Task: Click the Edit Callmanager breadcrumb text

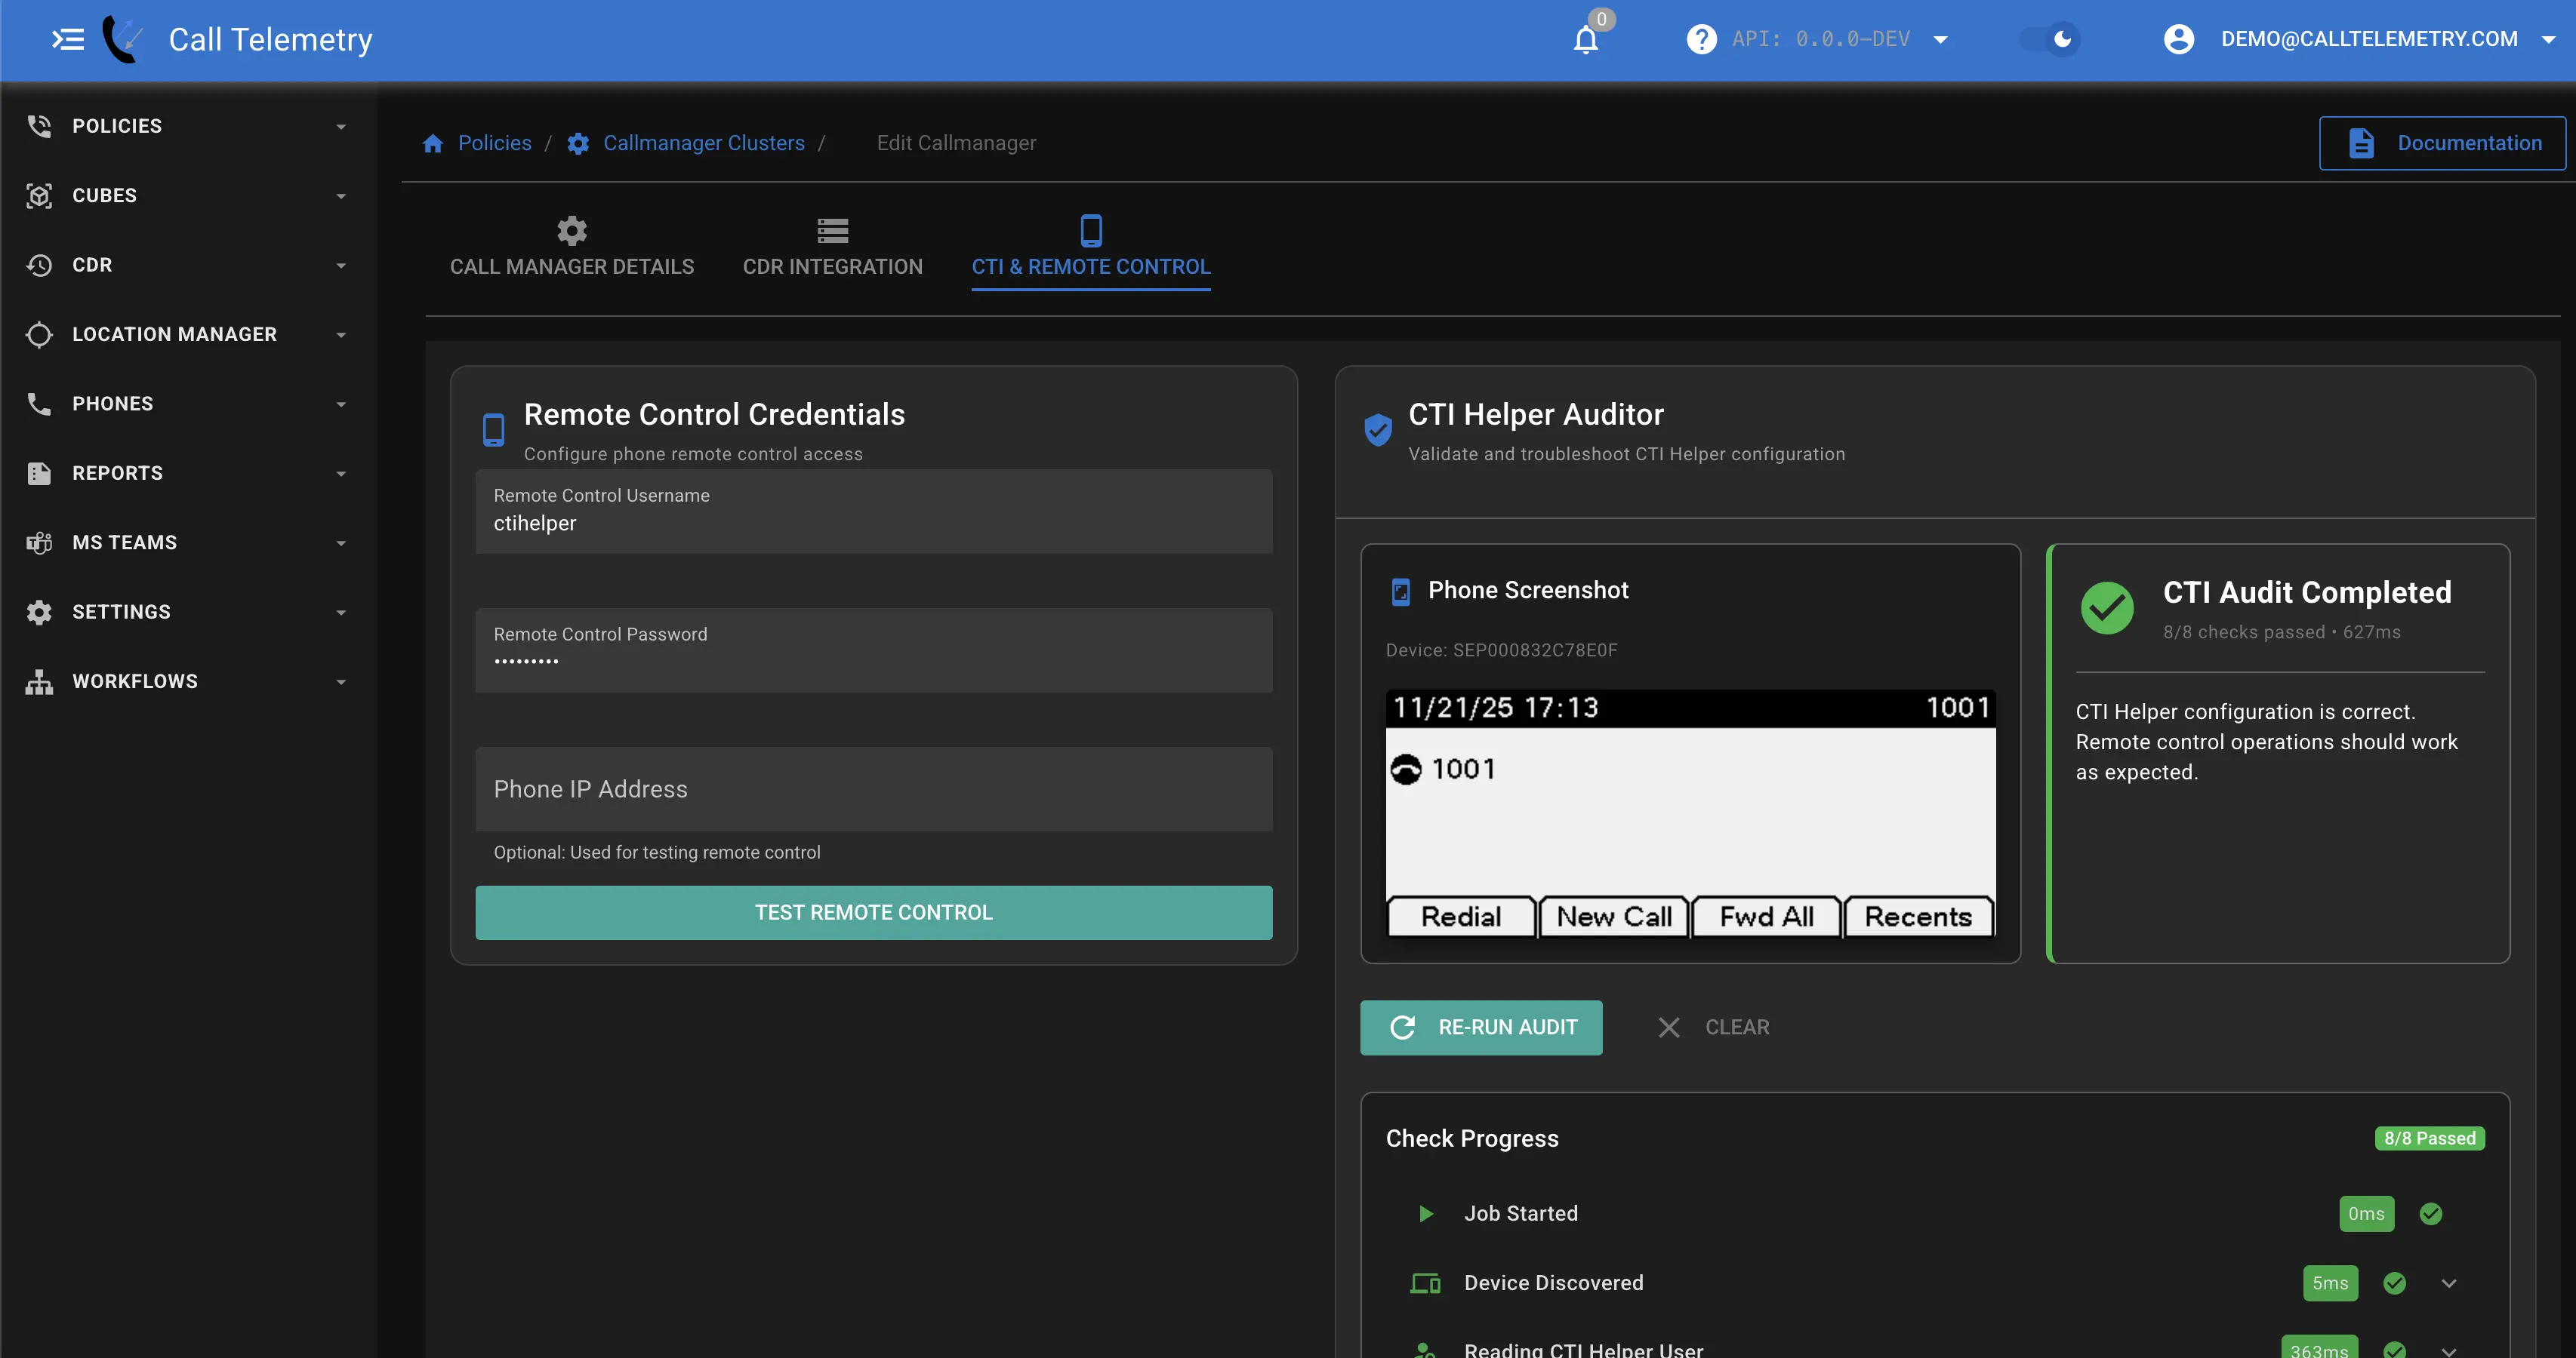Action: point(956,144)
